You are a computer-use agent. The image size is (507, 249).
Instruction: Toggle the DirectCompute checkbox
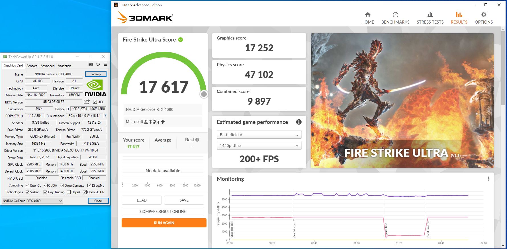pyautogui.click(x=62, y=185)
